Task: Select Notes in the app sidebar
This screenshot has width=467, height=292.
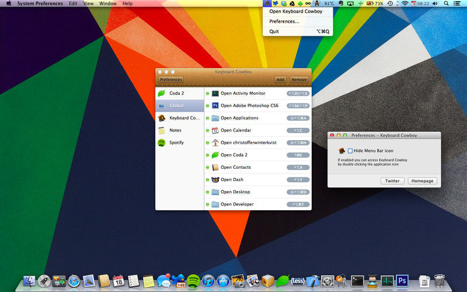Action: coord(180,130)
